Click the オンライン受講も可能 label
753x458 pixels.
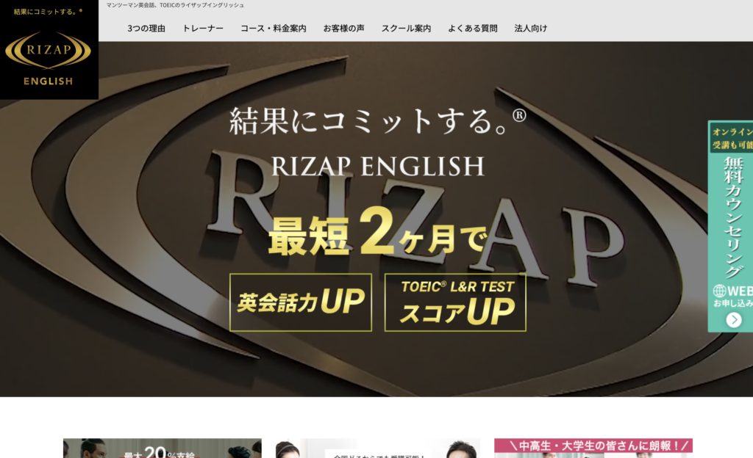point(732,139)
